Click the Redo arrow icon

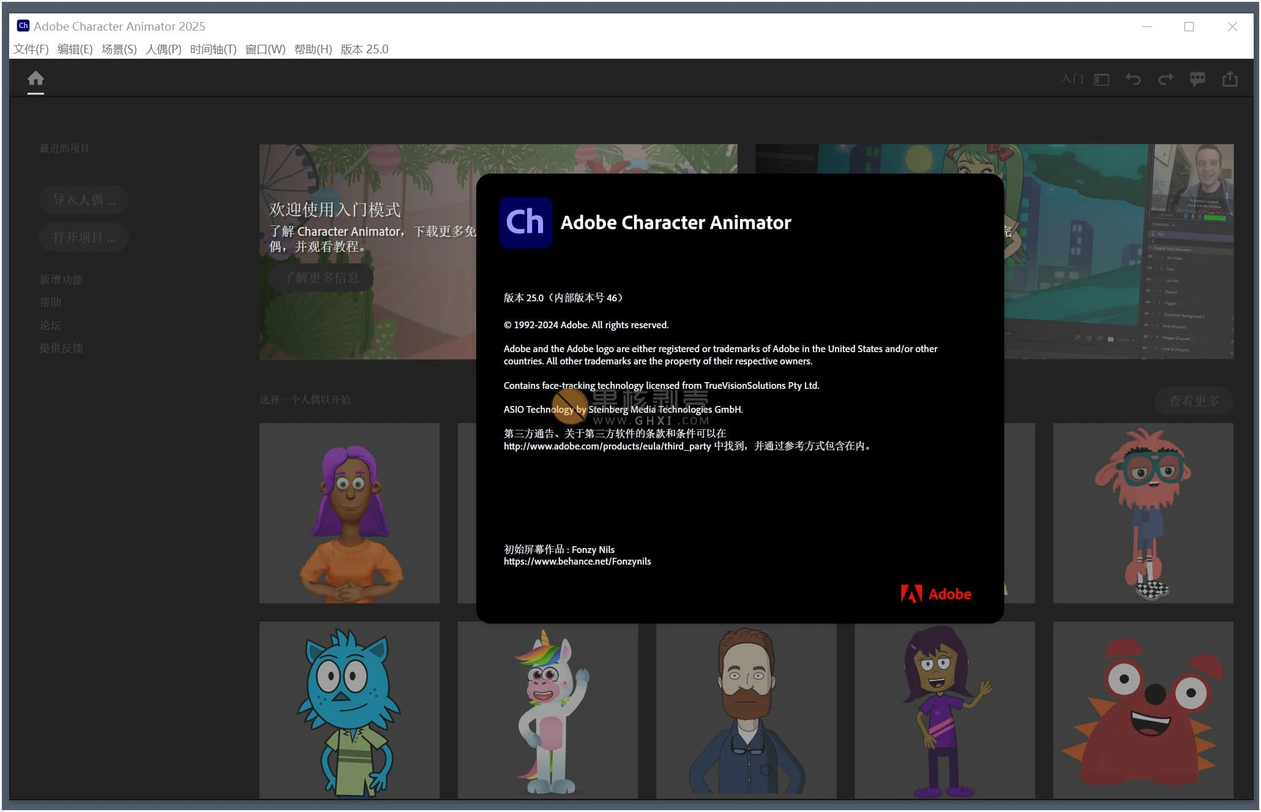pos(1166,79)
